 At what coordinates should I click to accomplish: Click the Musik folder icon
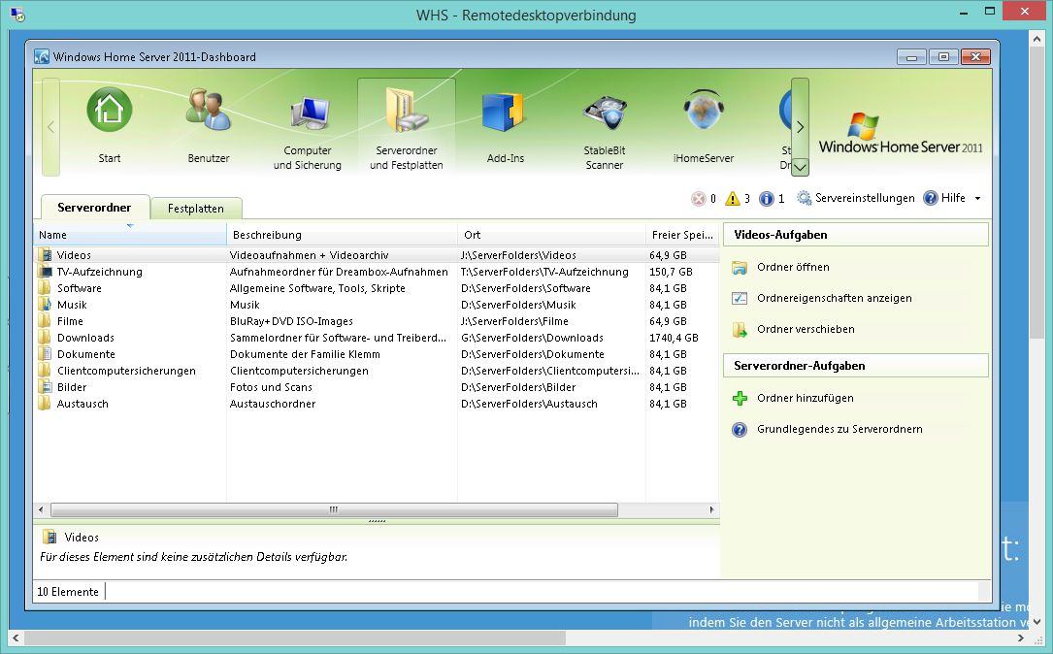pyautogui.click(x=45, y=305)
